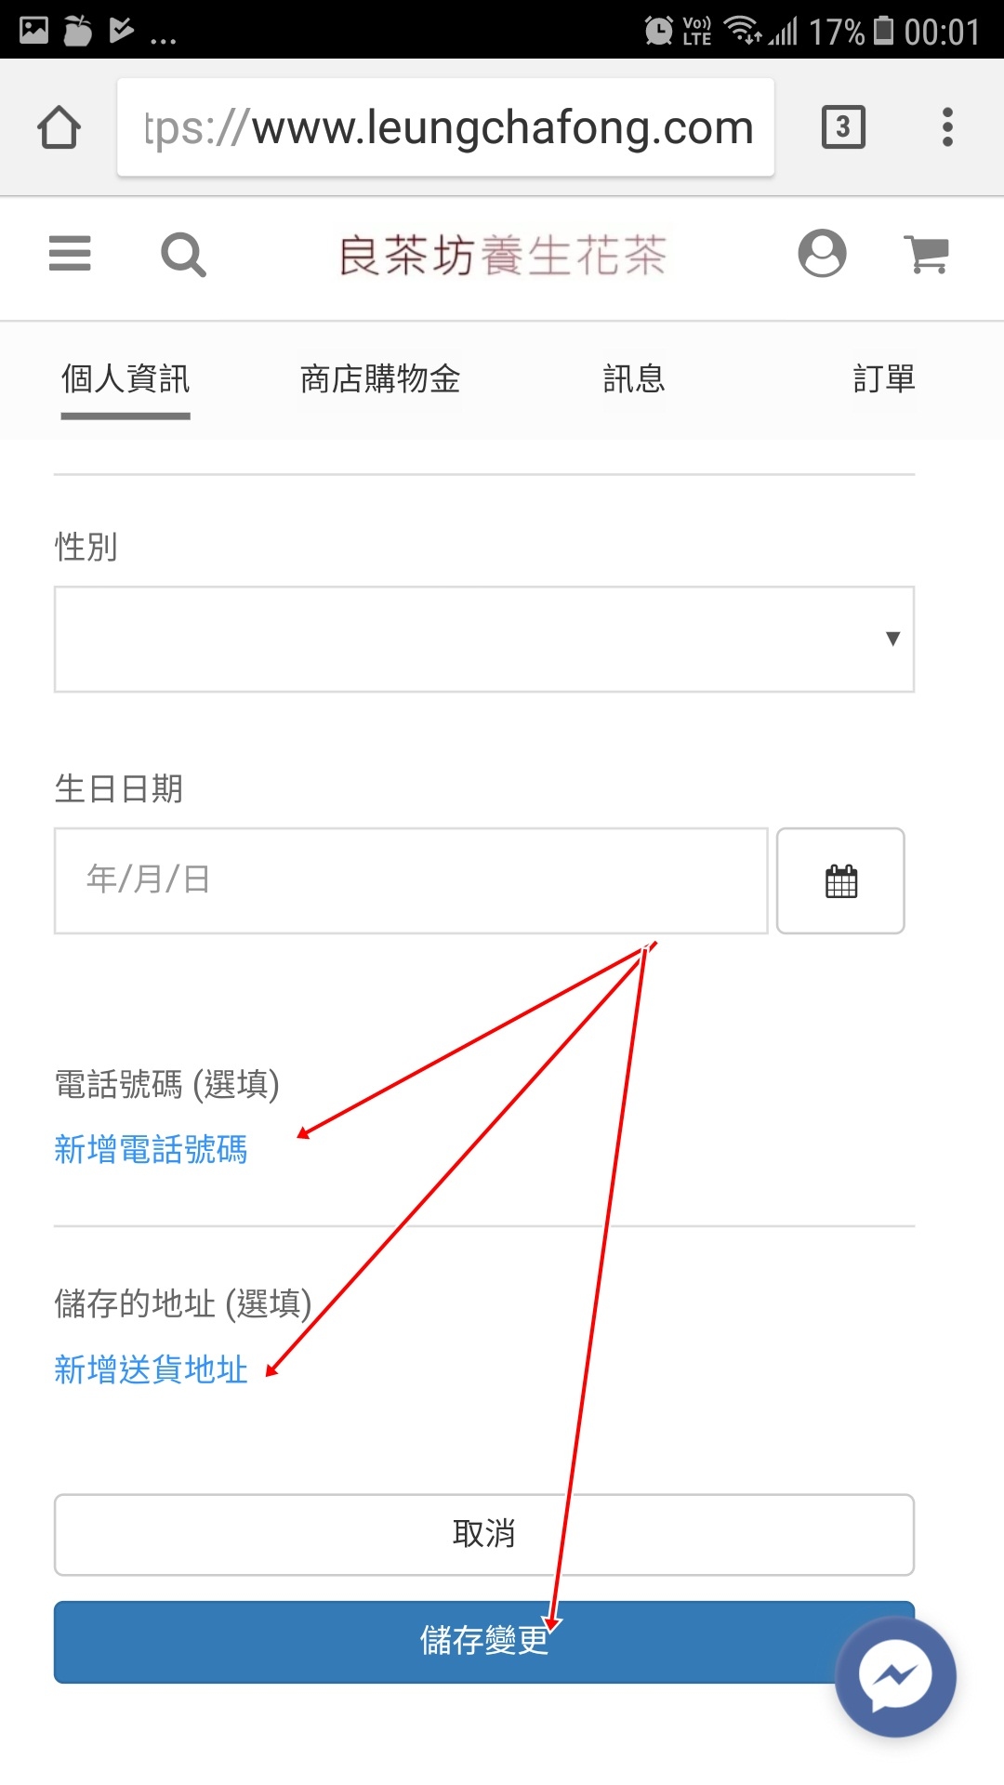This screenshot has width=1004, height=1785.
Task: Click the 儲存變更 save button
Action: [484, 1642]
